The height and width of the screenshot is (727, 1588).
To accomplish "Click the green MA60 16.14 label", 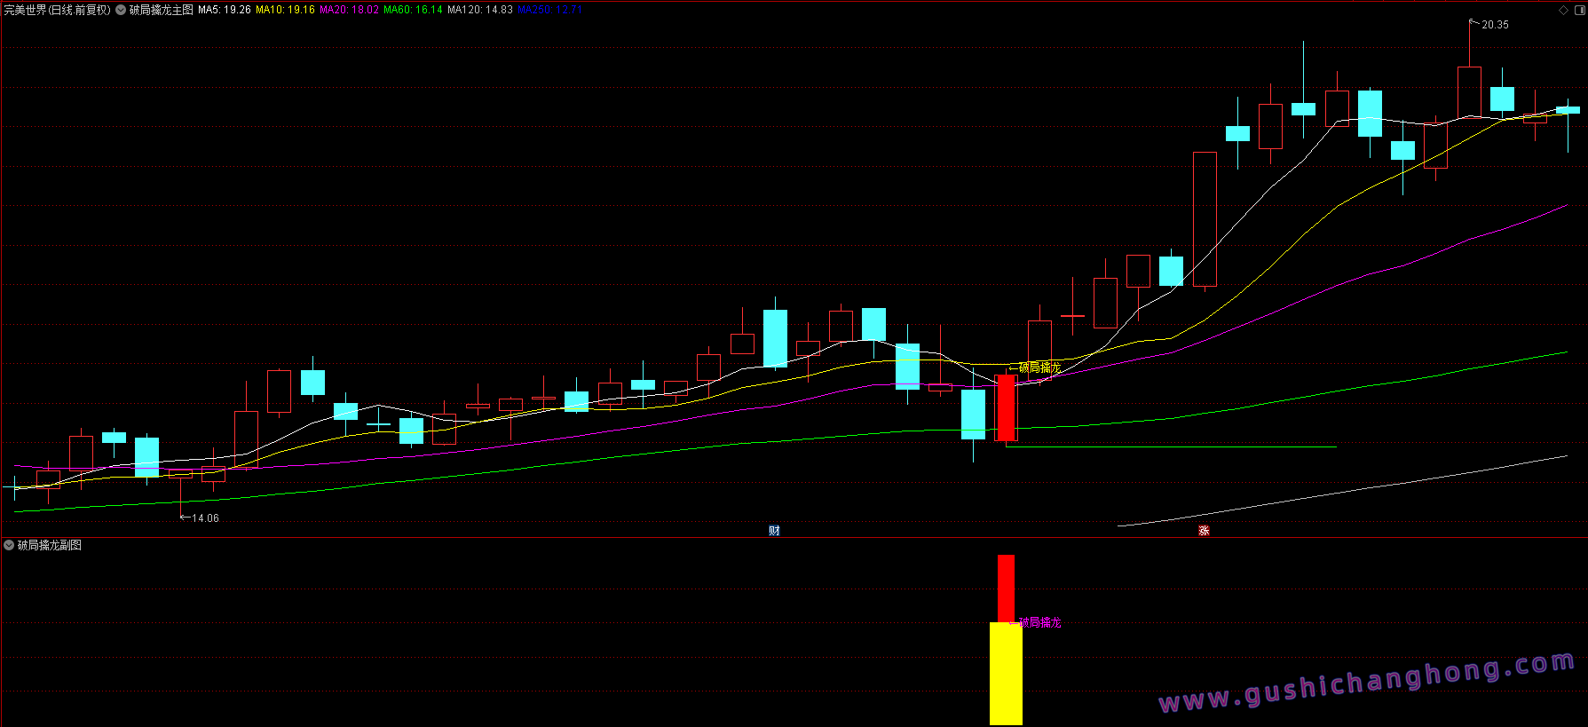I will (x=413, y=10).
